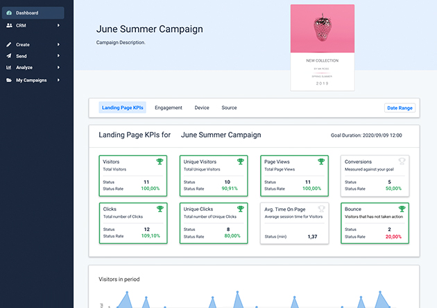Click the Conversions status rate 50,00%

[x=393, y=189]
